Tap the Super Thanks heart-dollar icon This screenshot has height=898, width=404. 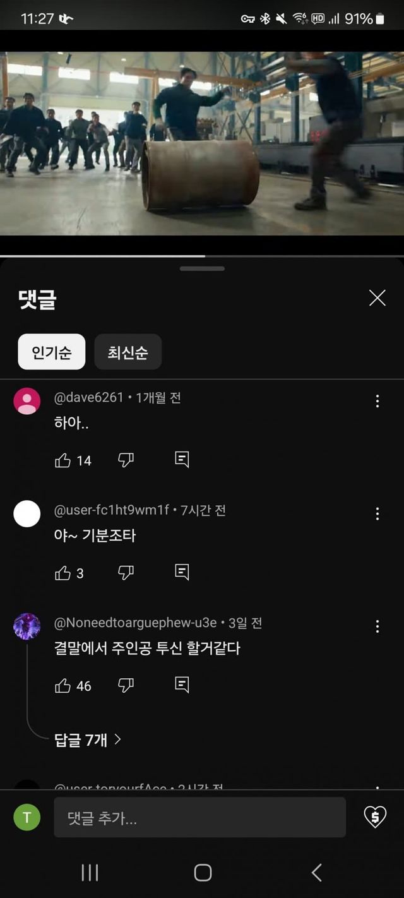[x=375, y=817]
